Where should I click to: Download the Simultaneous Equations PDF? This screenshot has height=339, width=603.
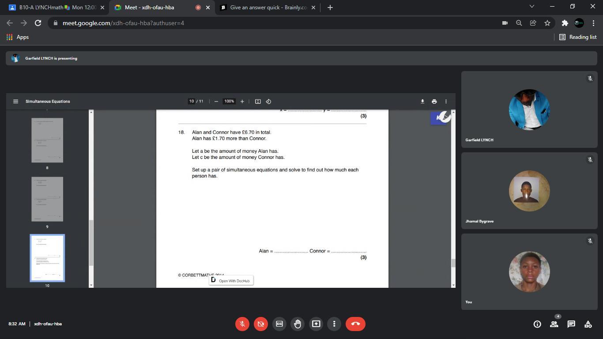pyautogui.click(x=422, y=102)
